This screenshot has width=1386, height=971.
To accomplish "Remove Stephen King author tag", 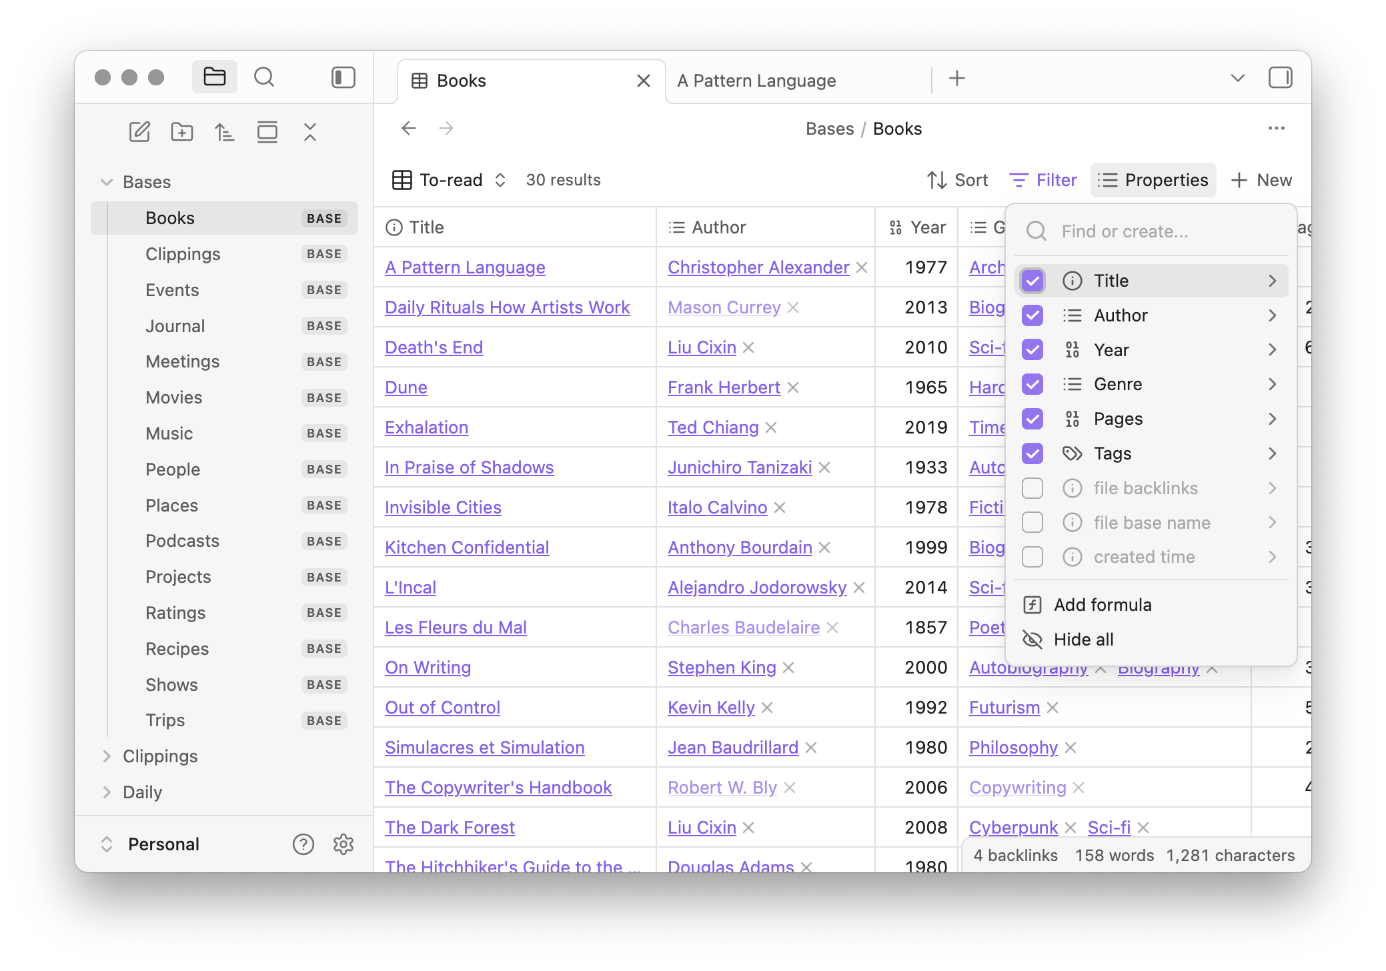I will point(788,668).
